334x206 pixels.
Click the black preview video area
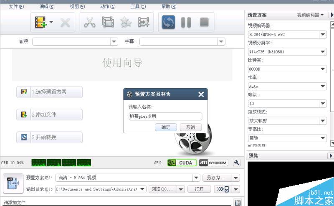coord(291,183)
